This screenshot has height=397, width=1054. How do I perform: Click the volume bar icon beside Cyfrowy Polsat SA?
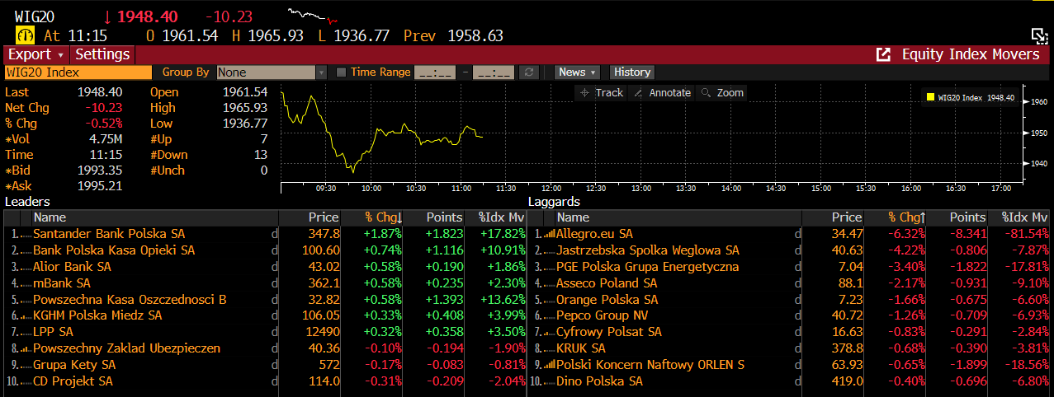pyautogui.click(x=550, y=333)
